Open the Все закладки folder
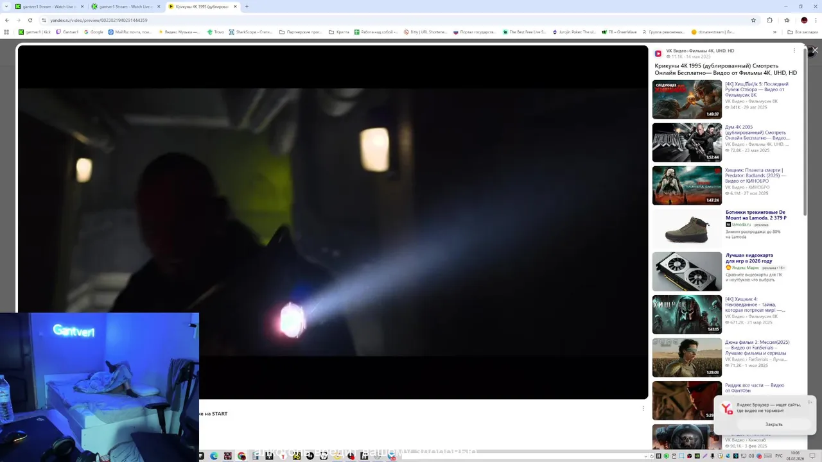822x462 pixels. coord(804,31)
